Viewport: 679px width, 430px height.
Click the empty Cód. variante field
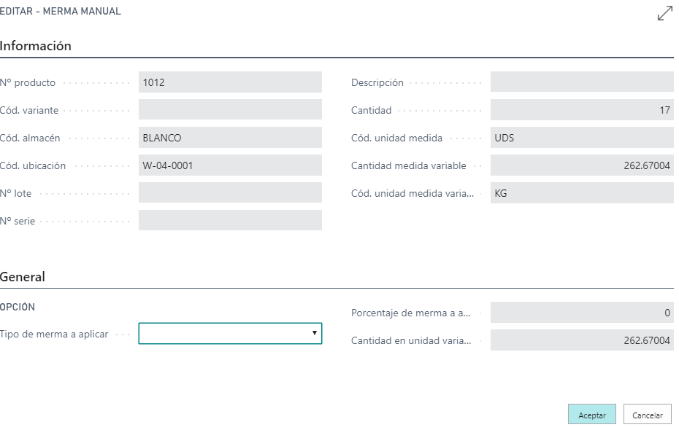pos(230,110)
